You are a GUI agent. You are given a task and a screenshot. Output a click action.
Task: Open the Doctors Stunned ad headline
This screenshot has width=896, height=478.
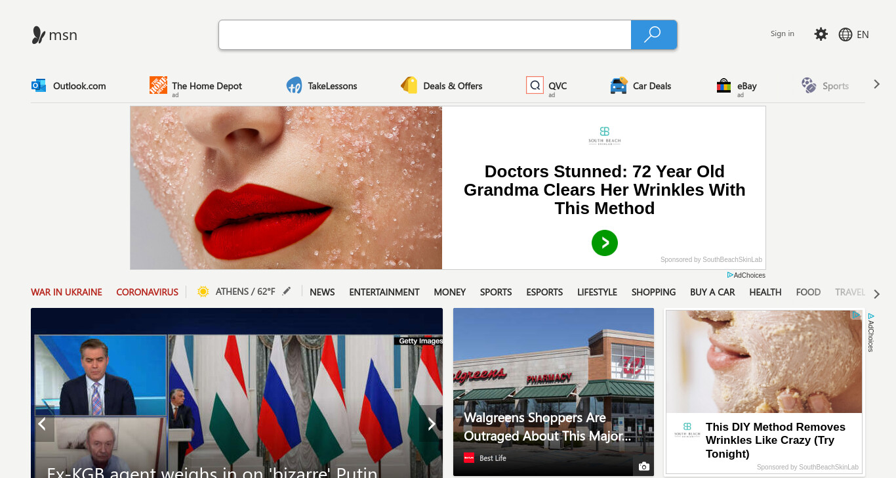tap(605, 190)
